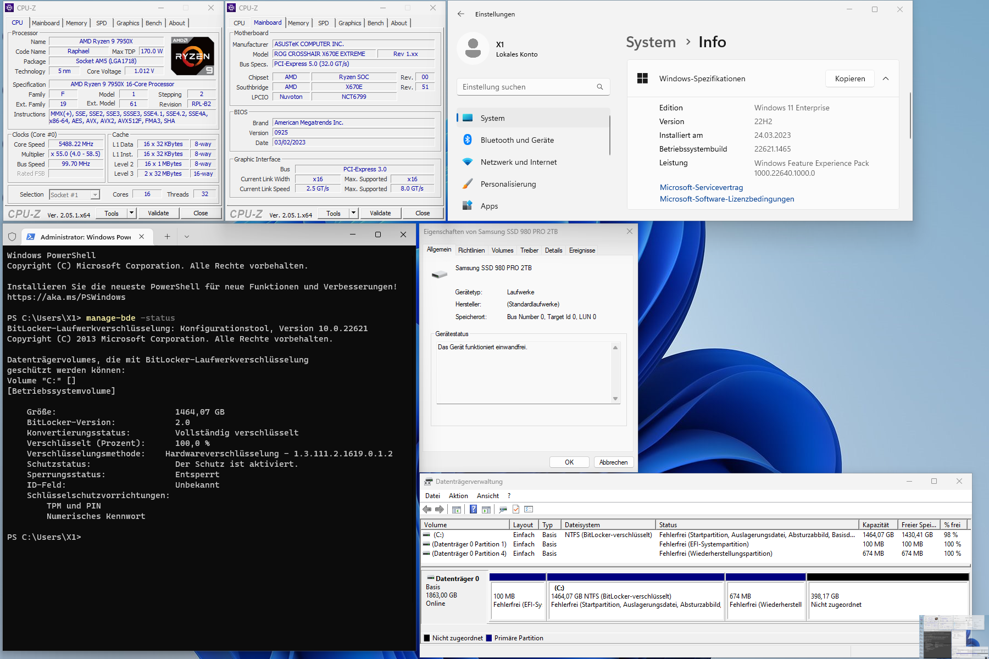Click the Ryzen 9 logo in CPU-Z

192,56
